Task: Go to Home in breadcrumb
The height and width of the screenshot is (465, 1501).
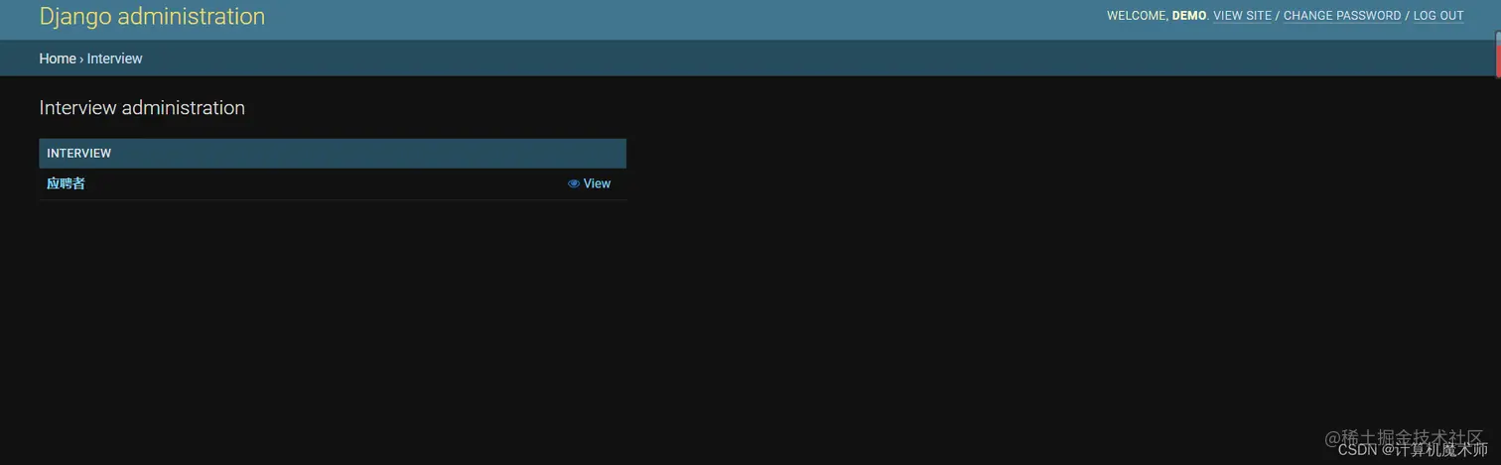Action: (58, 58)
